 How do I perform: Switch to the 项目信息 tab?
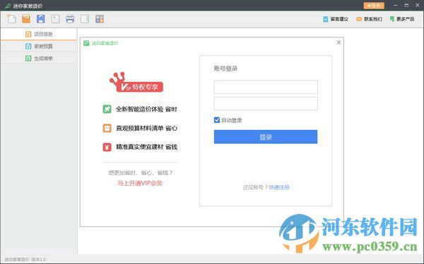tap(39, 34)
